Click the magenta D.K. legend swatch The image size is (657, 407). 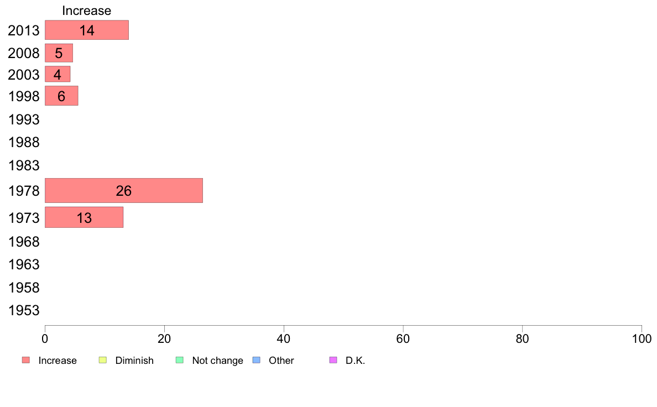click(x=333, y=360)
